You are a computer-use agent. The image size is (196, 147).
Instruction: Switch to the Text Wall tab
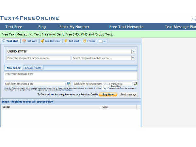tap(30, 41)
